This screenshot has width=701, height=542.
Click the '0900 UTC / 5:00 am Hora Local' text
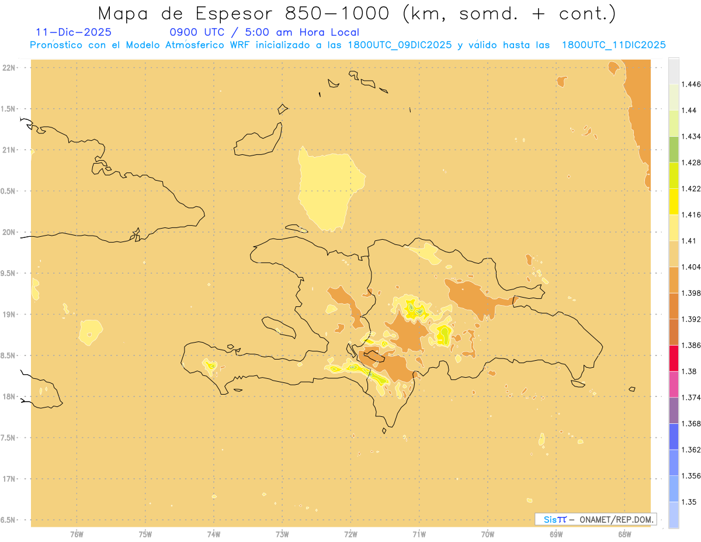(x=264, y=32)
